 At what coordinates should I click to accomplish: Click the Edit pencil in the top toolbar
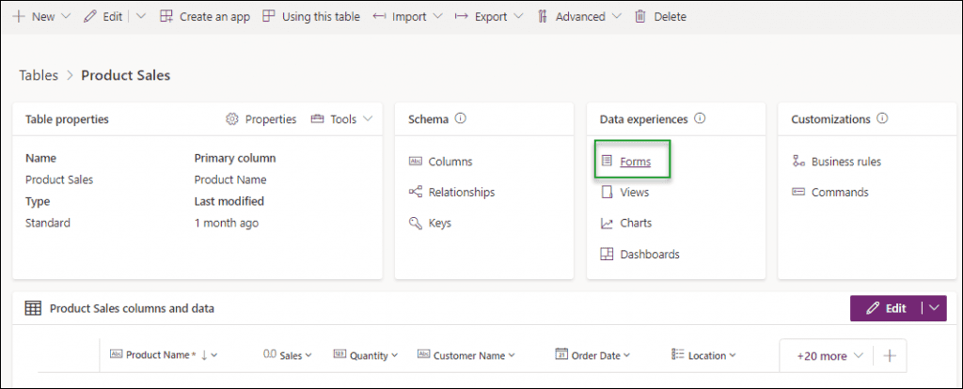(90, 17)
